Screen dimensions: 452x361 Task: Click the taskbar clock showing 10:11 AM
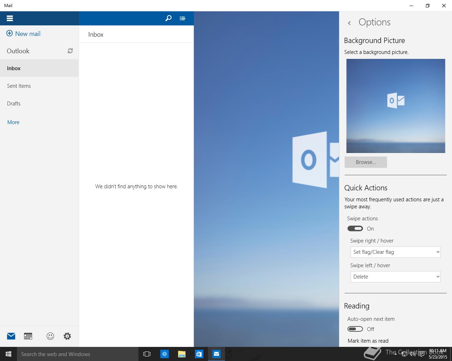click(438, 354)
